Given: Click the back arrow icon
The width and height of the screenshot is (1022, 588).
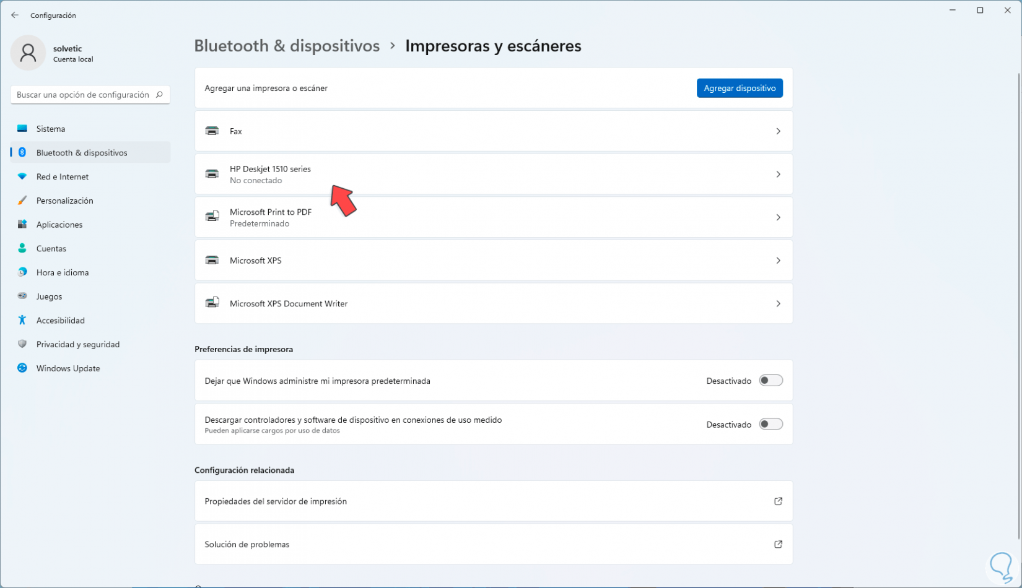Looking at the screenshot, I should pos(15,15).
